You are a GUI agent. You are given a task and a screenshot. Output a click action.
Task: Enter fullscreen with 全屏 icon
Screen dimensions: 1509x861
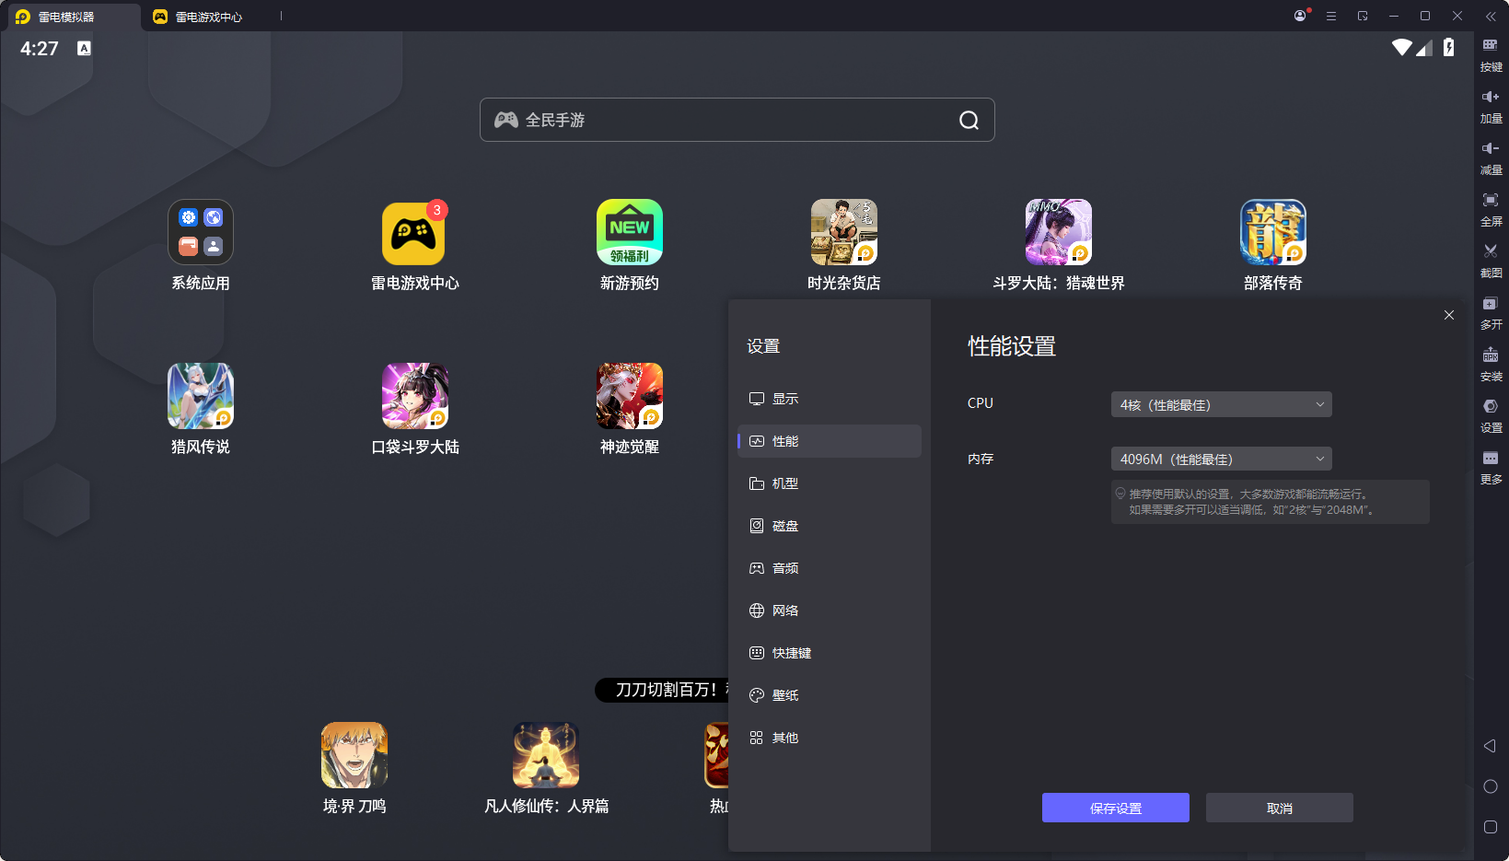[1491, 209]
